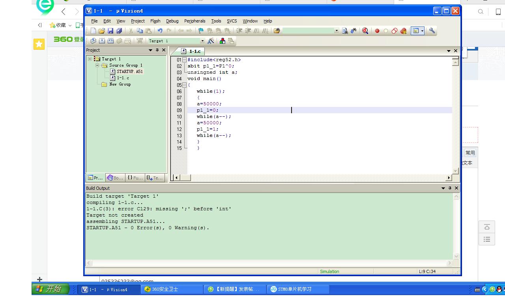Close the Build Output panel
The image size is (505, 303).
point(456,188)
